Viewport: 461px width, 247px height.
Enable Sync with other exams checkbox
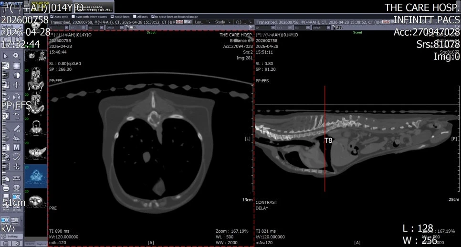pos(73,17)
